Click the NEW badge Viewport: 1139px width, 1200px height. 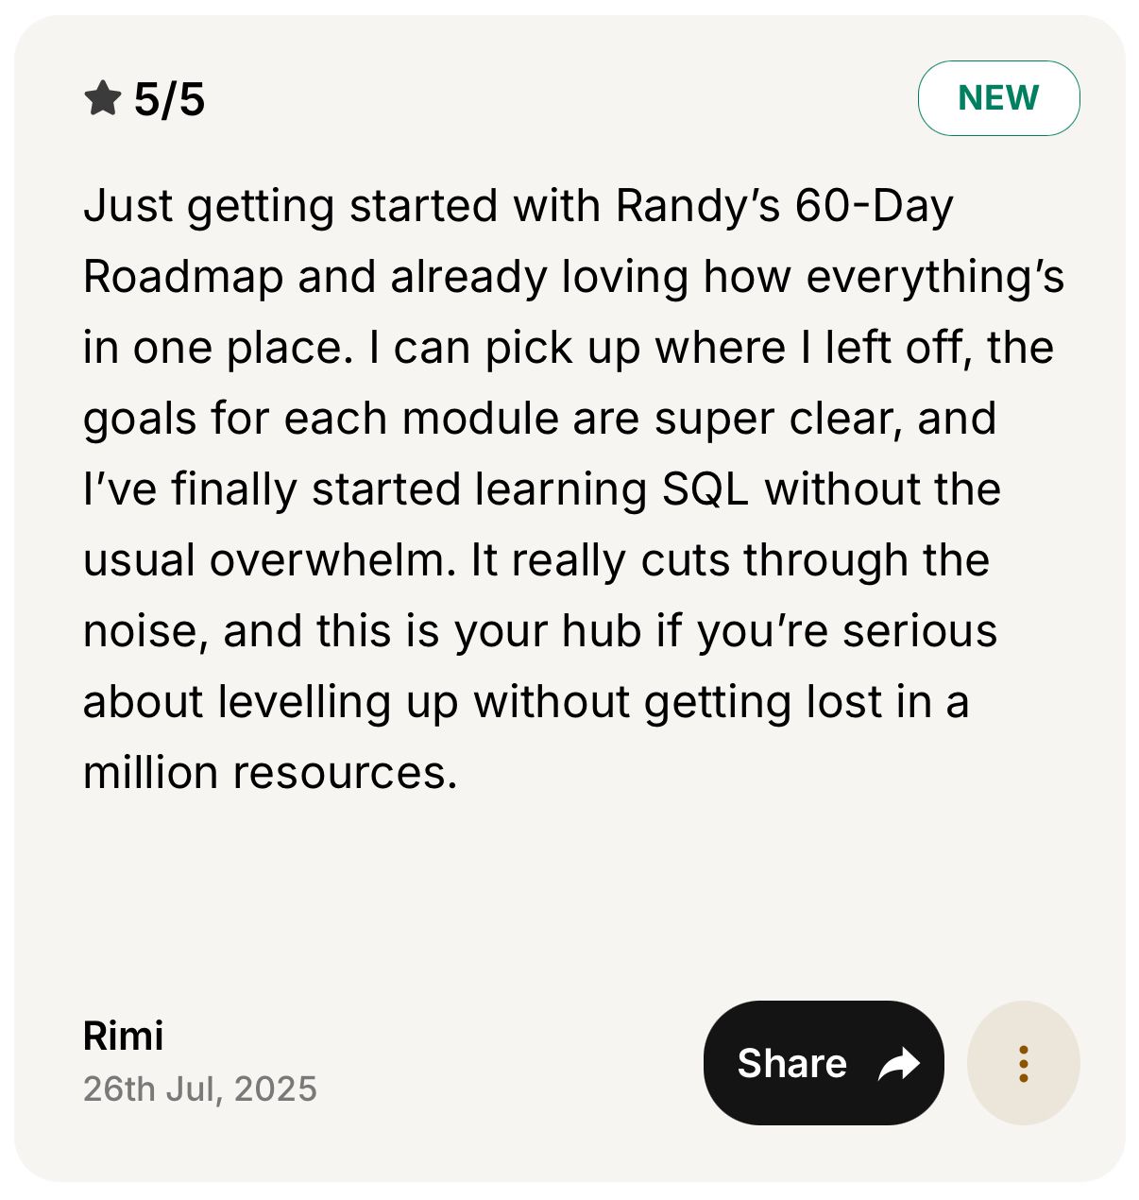pos(998,98)
